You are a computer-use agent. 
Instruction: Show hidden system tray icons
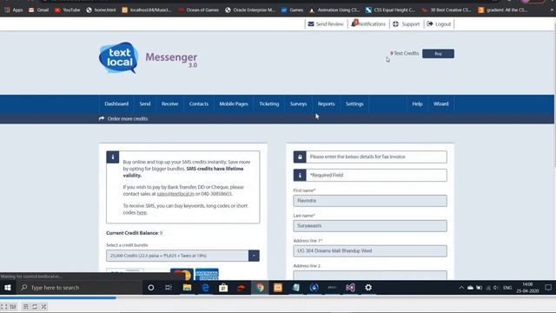tap(461, 288)
